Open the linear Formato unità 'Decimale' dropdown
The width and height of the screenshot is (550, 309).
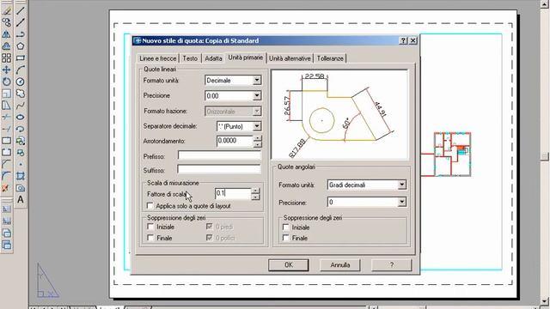(x=257, y=80)
